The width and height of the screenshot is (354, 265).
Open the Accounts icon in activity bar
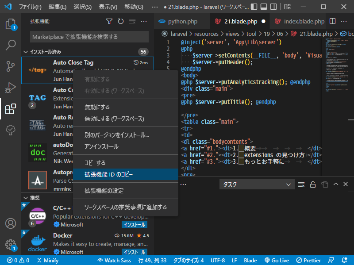pos(10,223)
